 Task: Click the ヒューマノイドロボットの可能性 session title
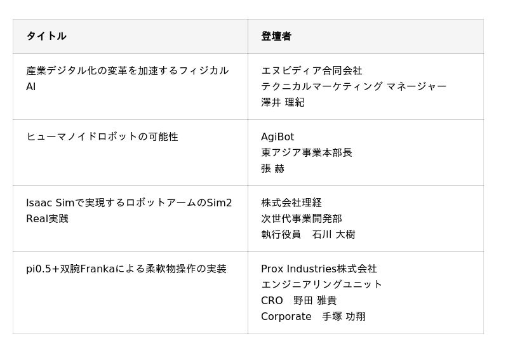pos(102,137)
